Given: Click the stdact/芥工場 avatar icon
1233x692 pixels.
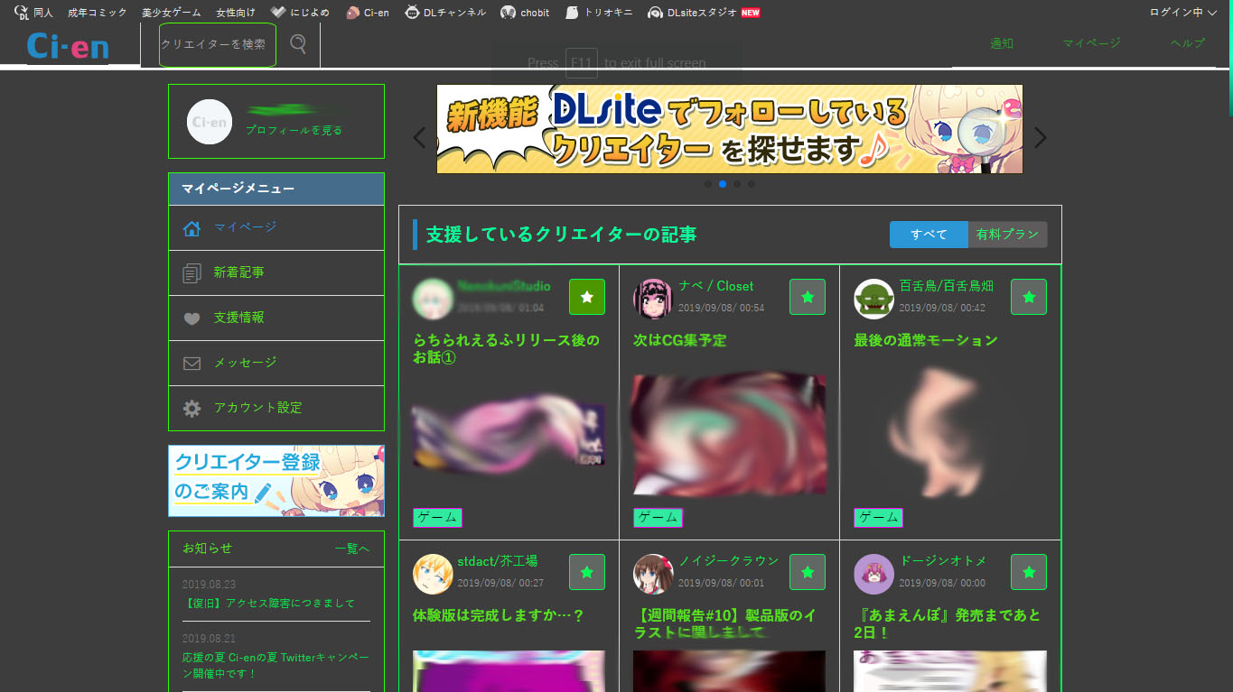Looking at the screenshot, I should 433,574.
